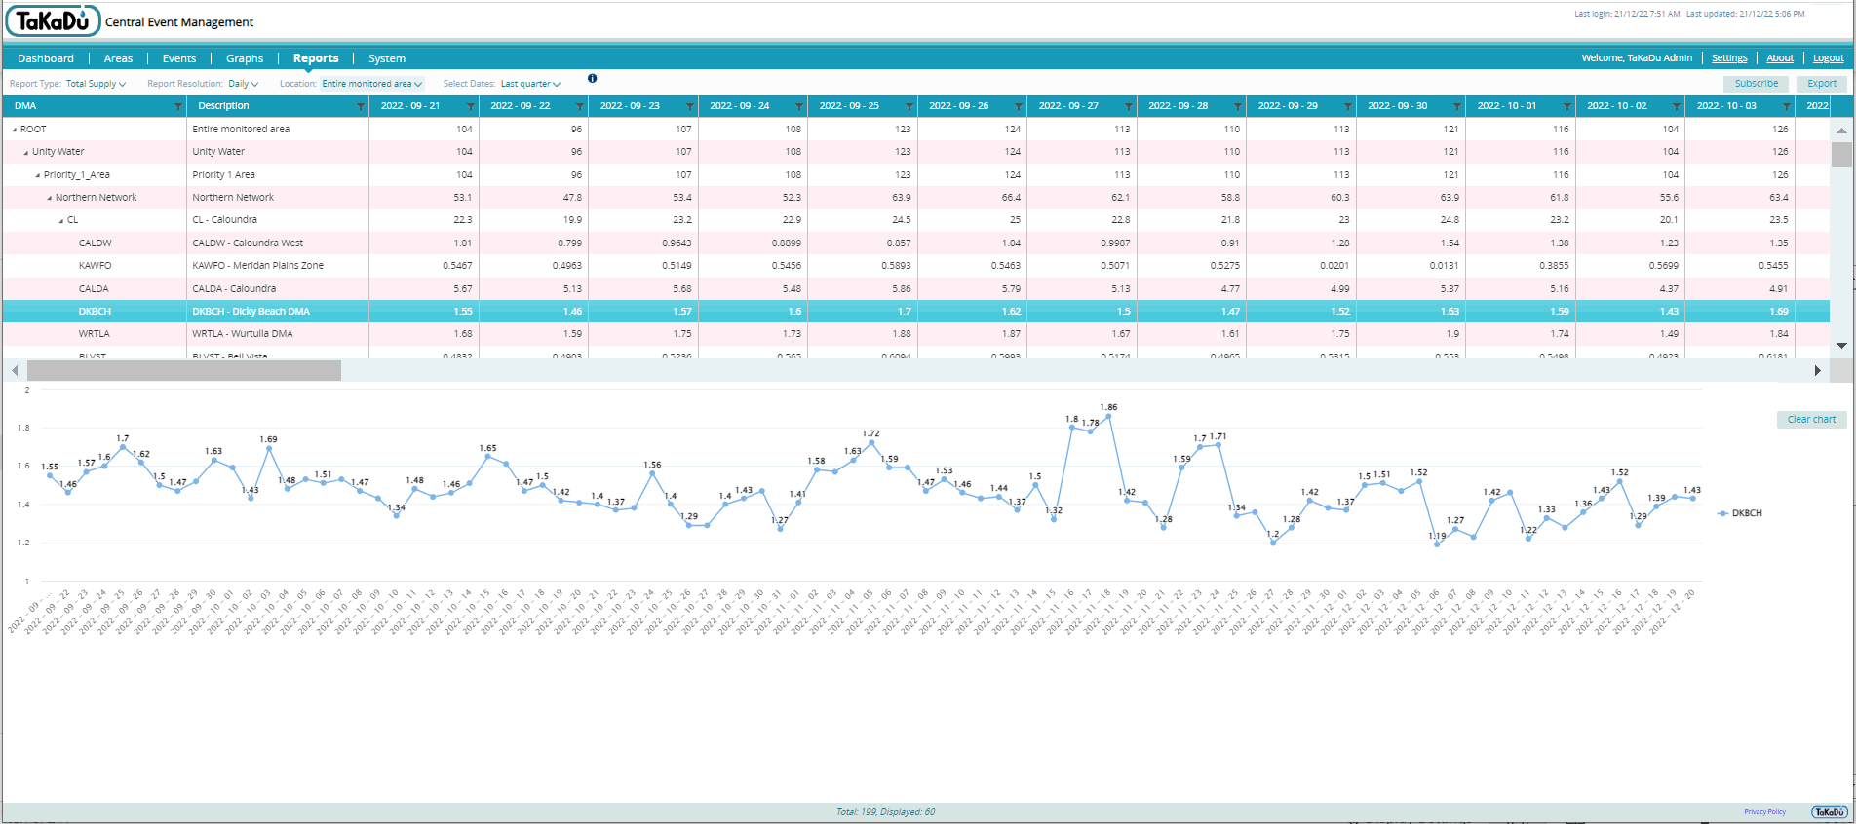Click the 1.86 peak point on chart
Screen dimensions: 1856x824
1108,416
